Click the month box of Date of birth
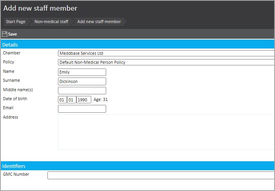The image size is (275, 191). [72, 100]
